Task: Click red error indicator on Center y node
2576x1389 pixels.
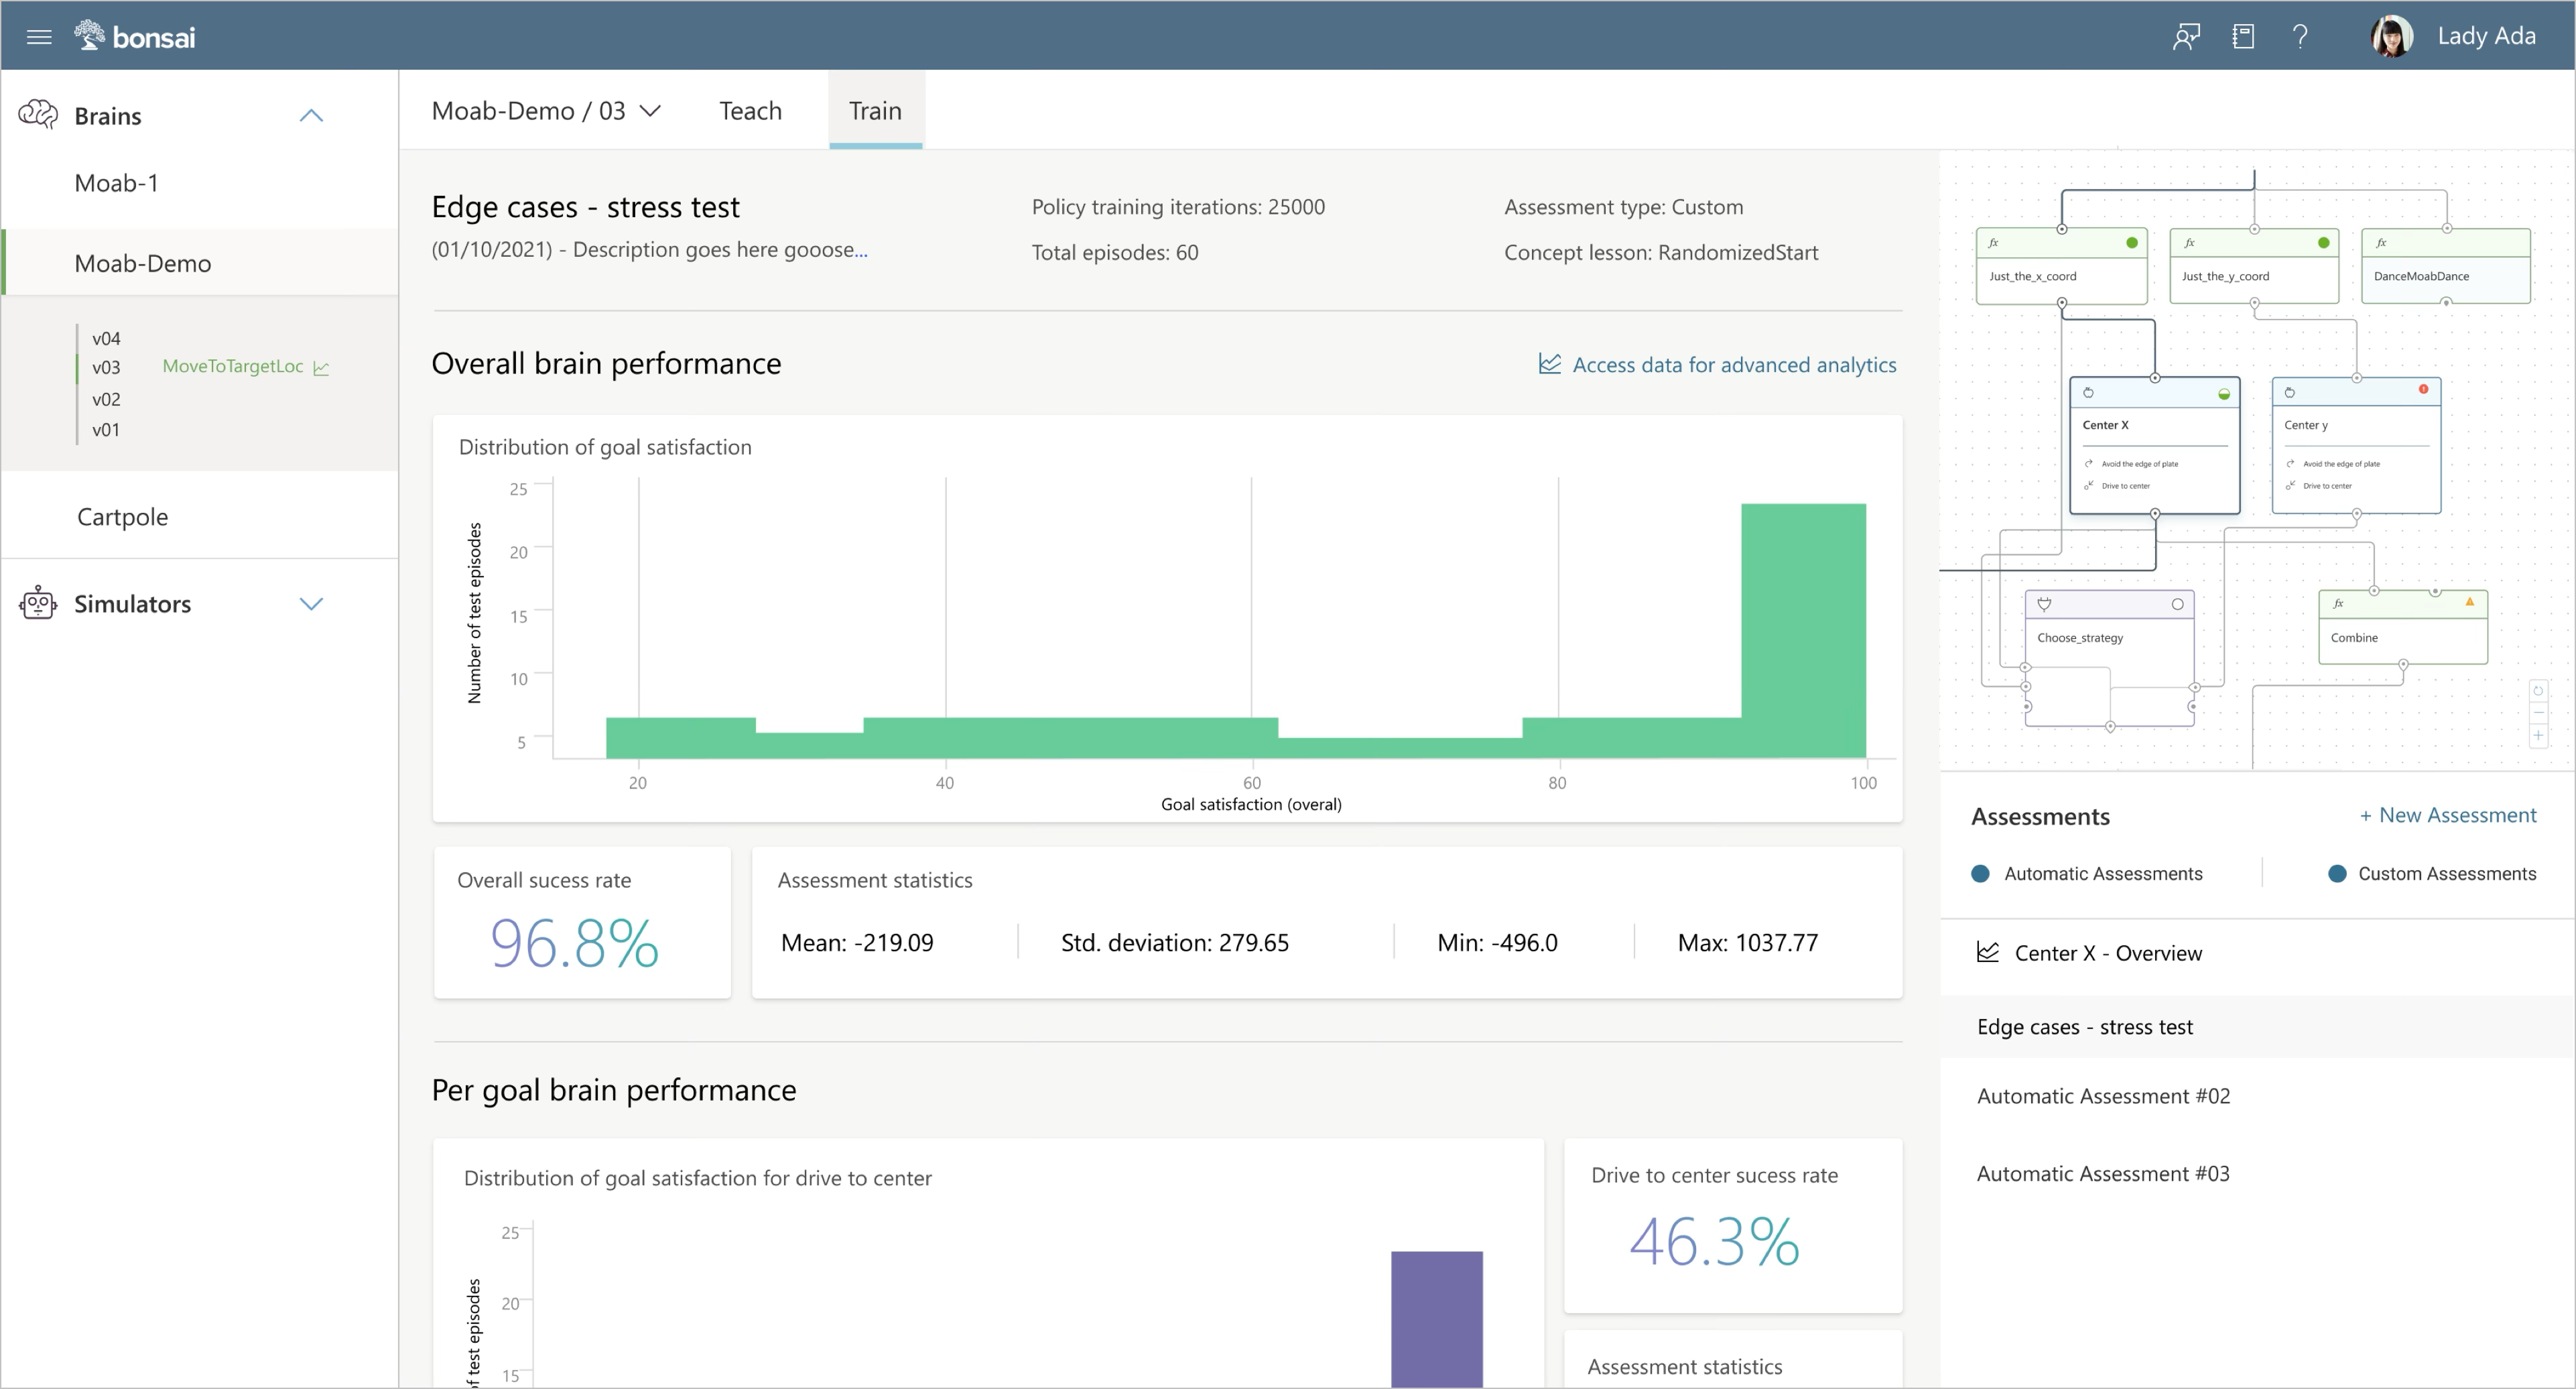Action: [x=2423, y=389]
